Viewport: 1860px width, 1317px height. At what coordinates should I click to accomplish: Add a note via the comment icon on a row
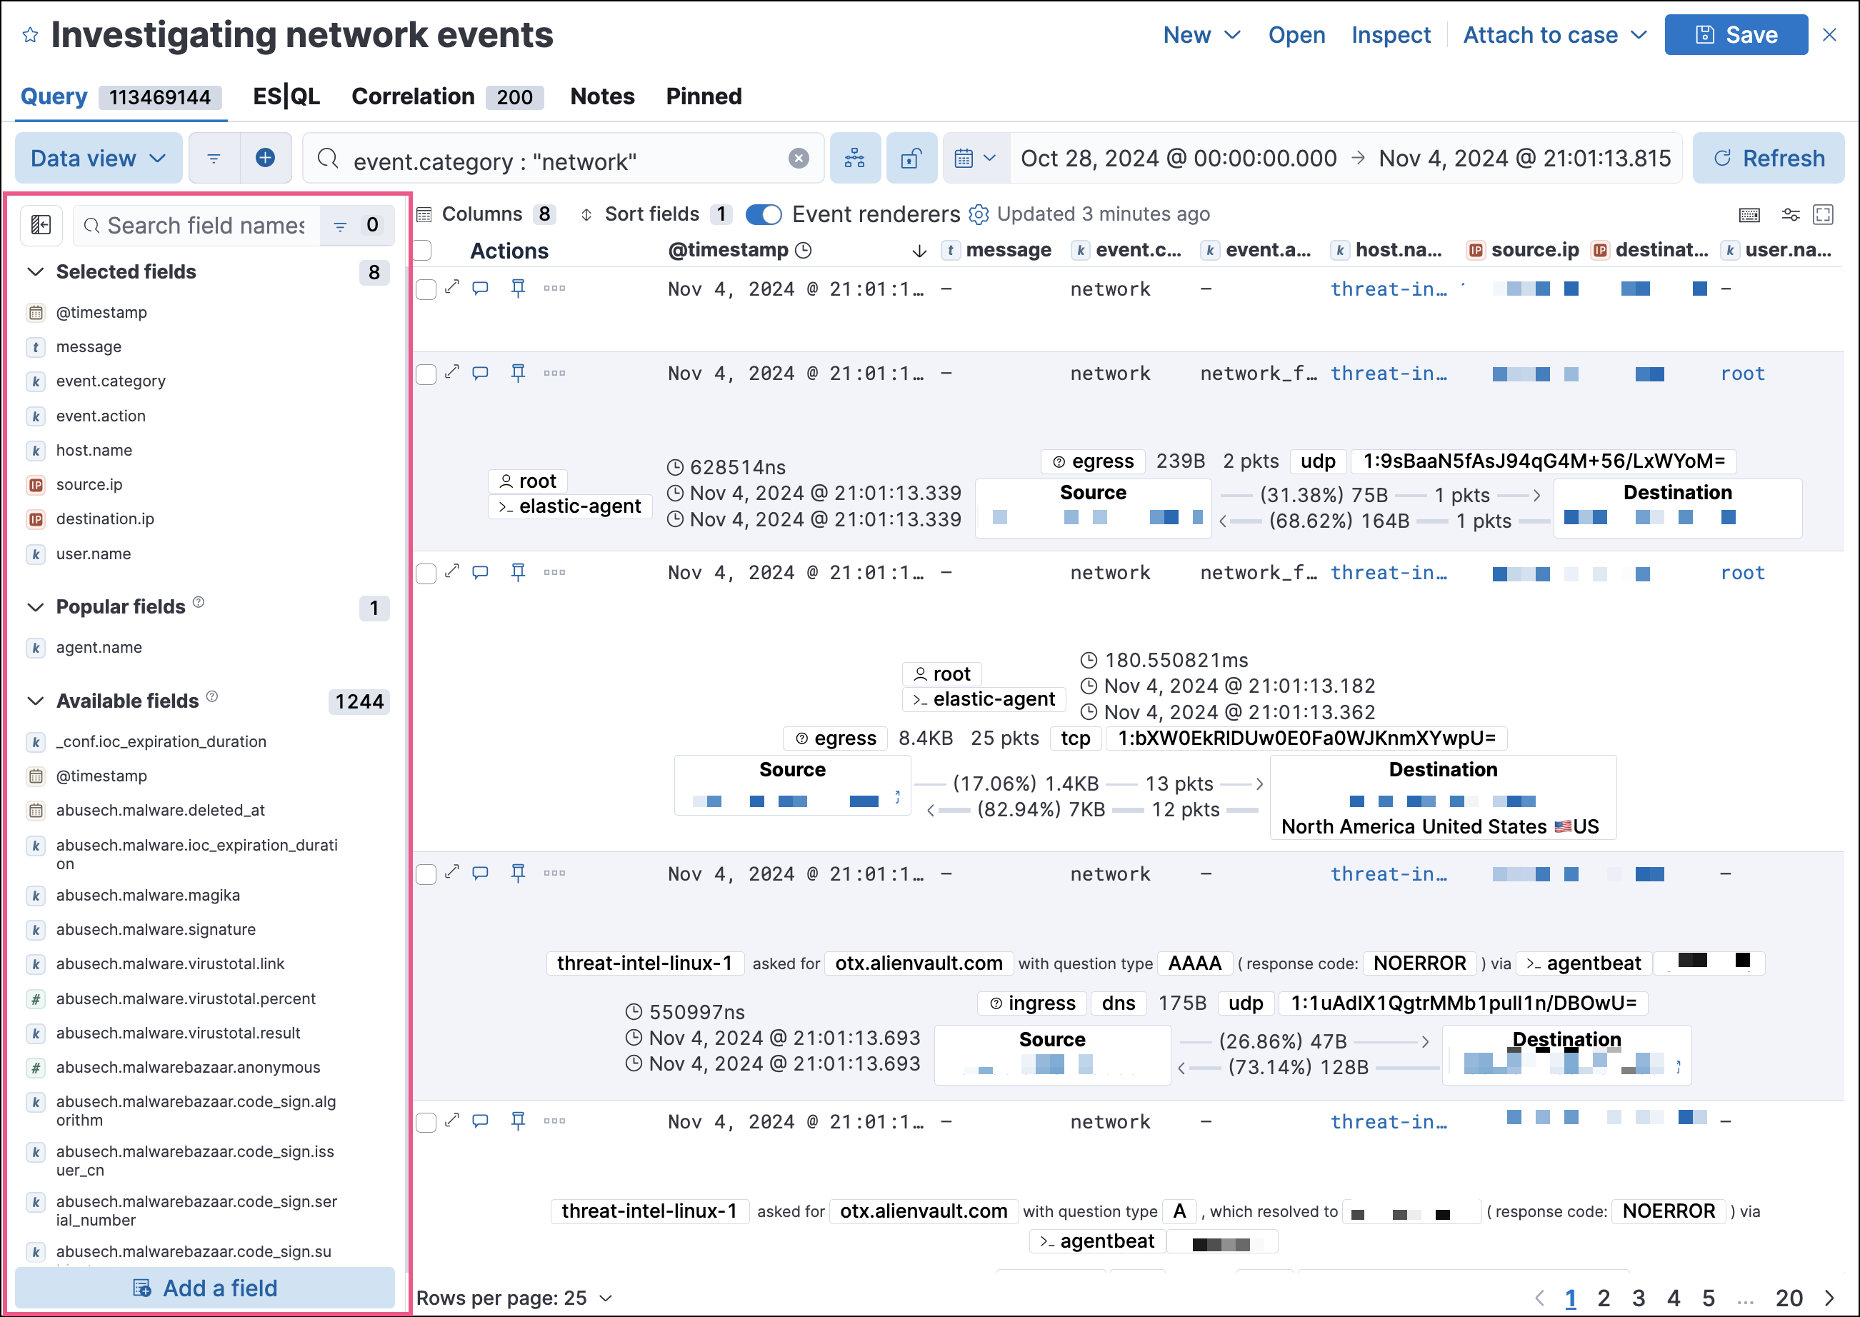pos(480,288)
